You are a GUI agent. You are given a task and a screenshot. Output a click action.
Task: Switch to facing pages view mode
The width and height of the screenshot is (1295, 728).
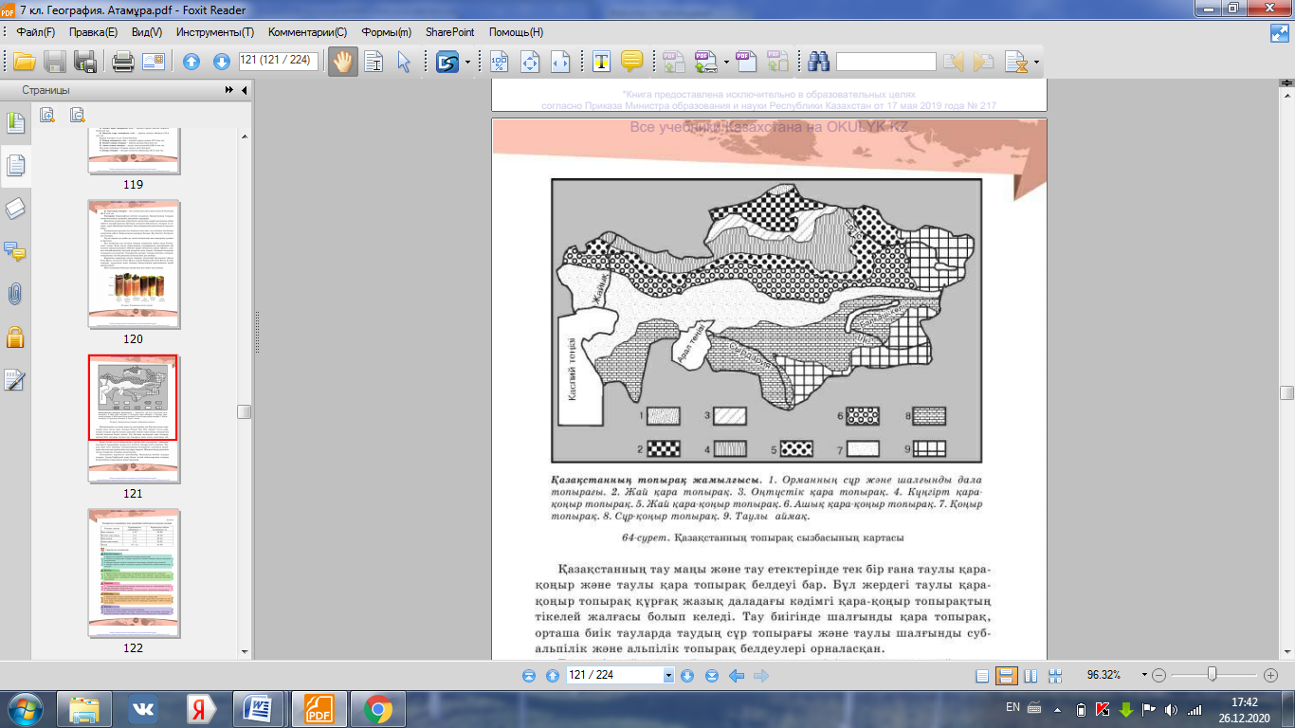(x=1031, y=676)
